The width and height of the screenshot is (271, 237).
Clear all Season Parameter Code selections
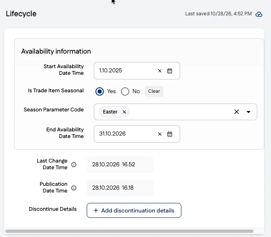tap(236, 112)
